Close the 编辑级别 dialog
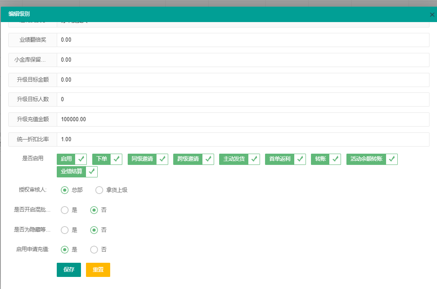 click(x=432, y=15)
